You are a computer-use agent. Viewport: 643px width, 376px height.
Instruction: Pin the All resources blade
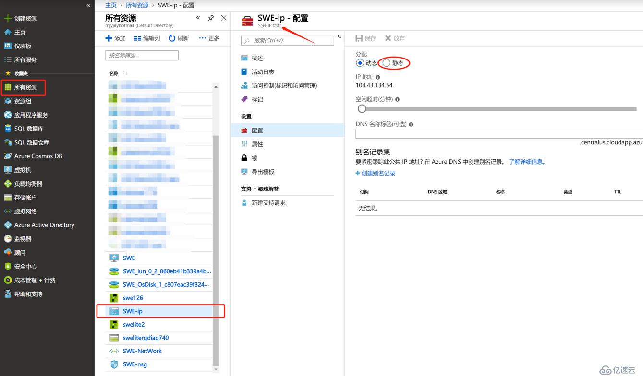coord(211,18)
